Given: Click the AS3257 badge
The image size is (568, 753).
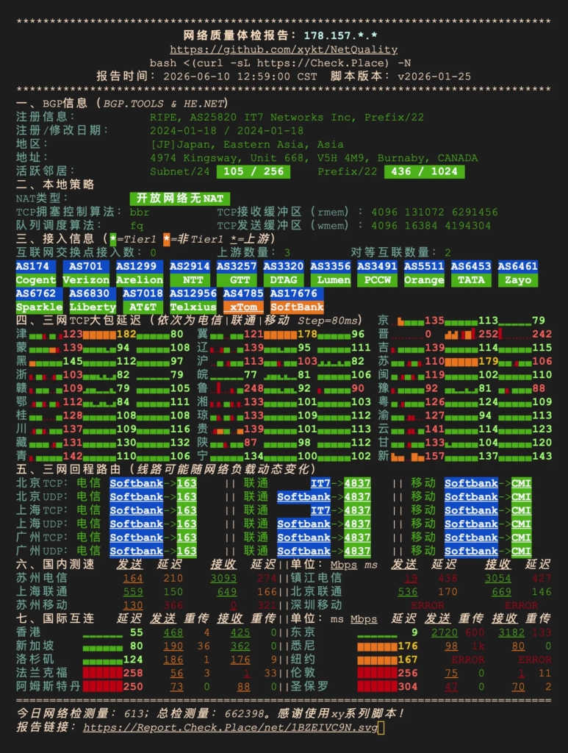Looking at the screenshot, I should 237,266.
